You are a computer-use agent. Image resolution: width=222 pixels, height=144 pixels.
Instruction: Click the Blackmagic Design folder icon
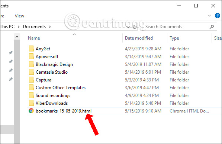click(x=31, y=64)
